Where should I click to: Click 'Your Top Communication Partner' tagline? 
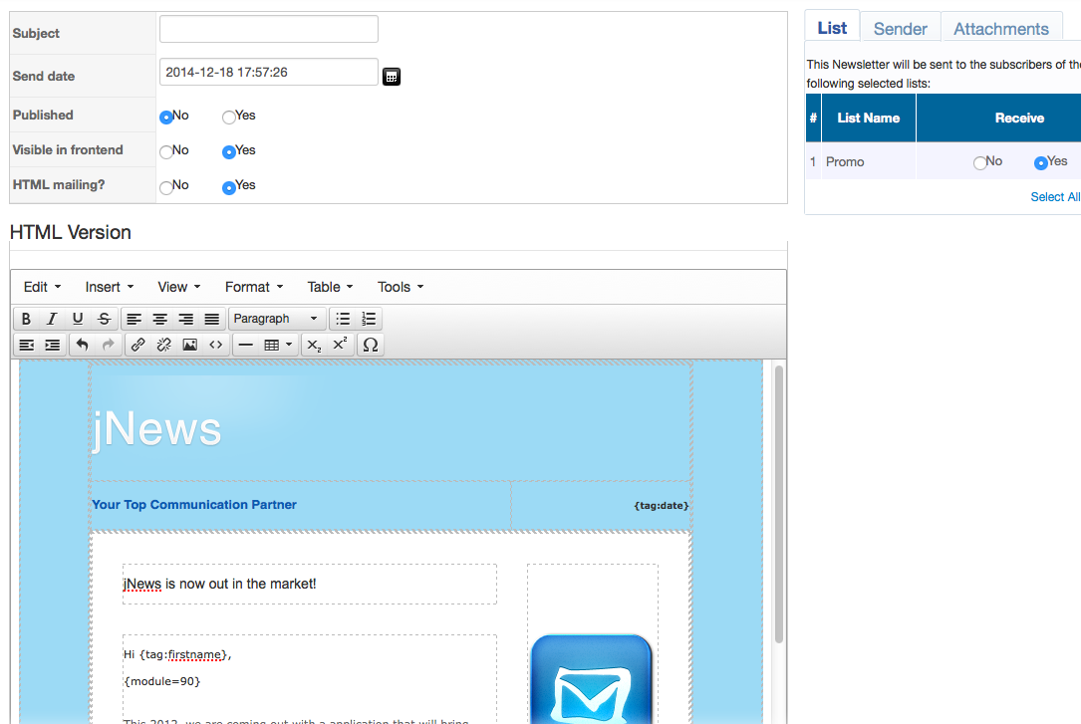coord(194,505)
